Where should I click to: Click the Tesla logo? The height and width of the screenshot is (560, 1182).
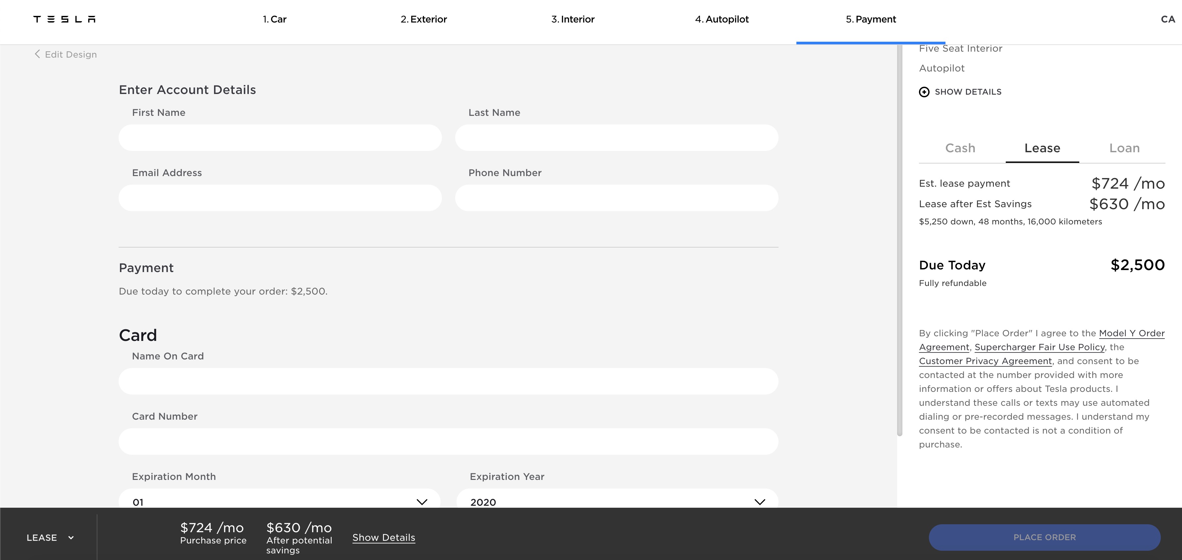click(x=64, y=19)
